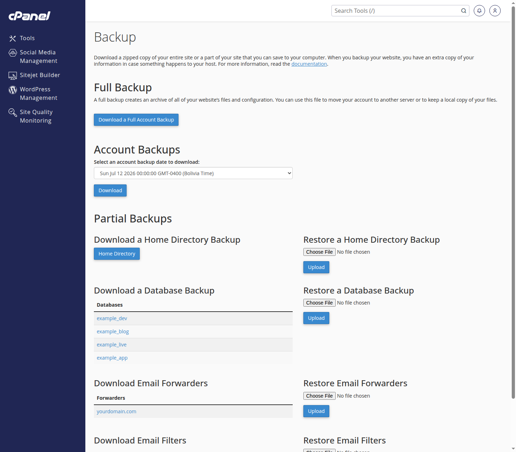
Task: Open Tools menu item
Action: point(27,38)
